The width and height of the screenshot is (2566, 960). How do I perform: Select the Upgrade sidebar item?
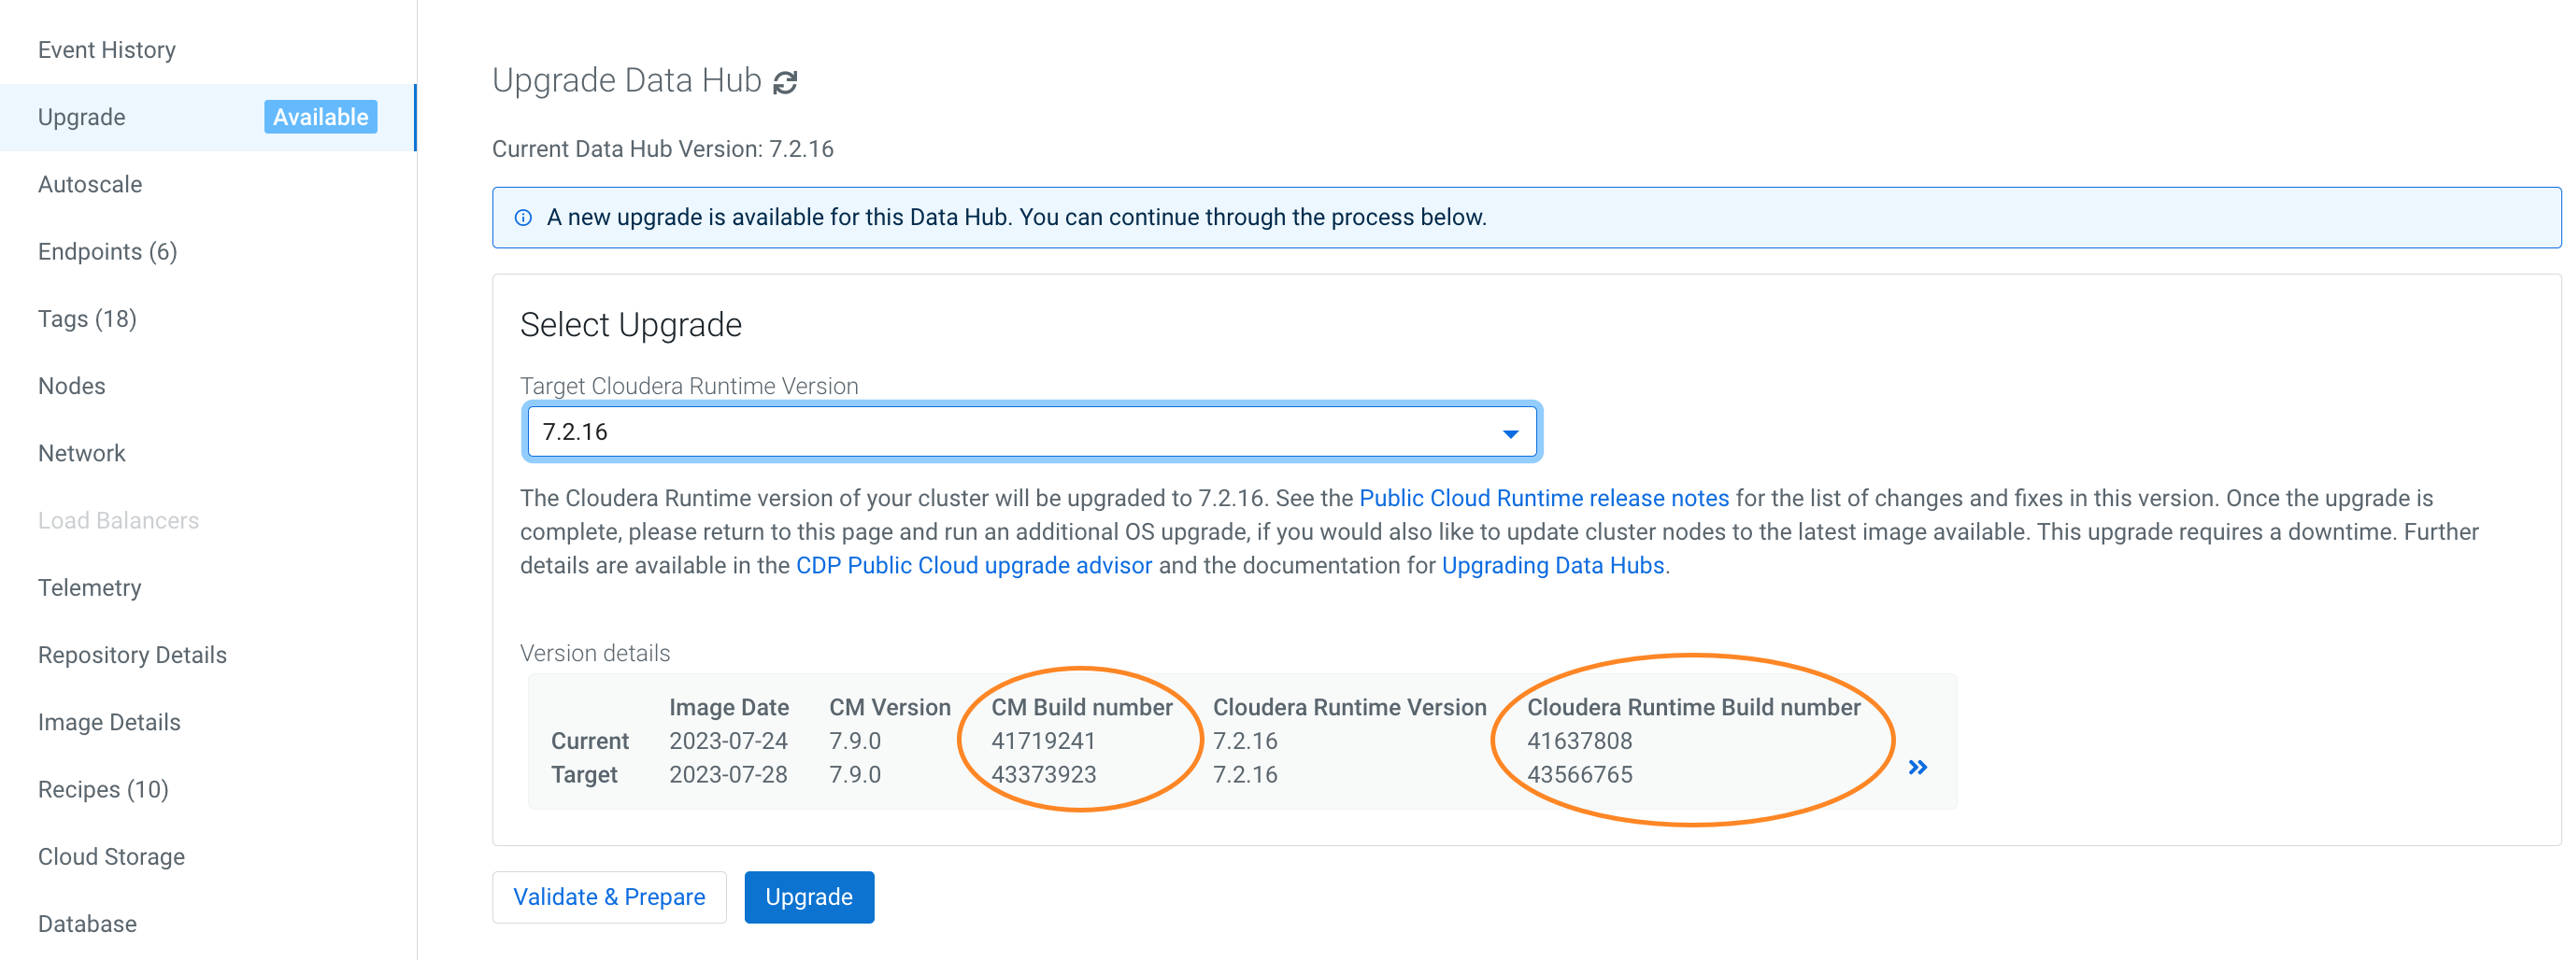tap(207, 118)
